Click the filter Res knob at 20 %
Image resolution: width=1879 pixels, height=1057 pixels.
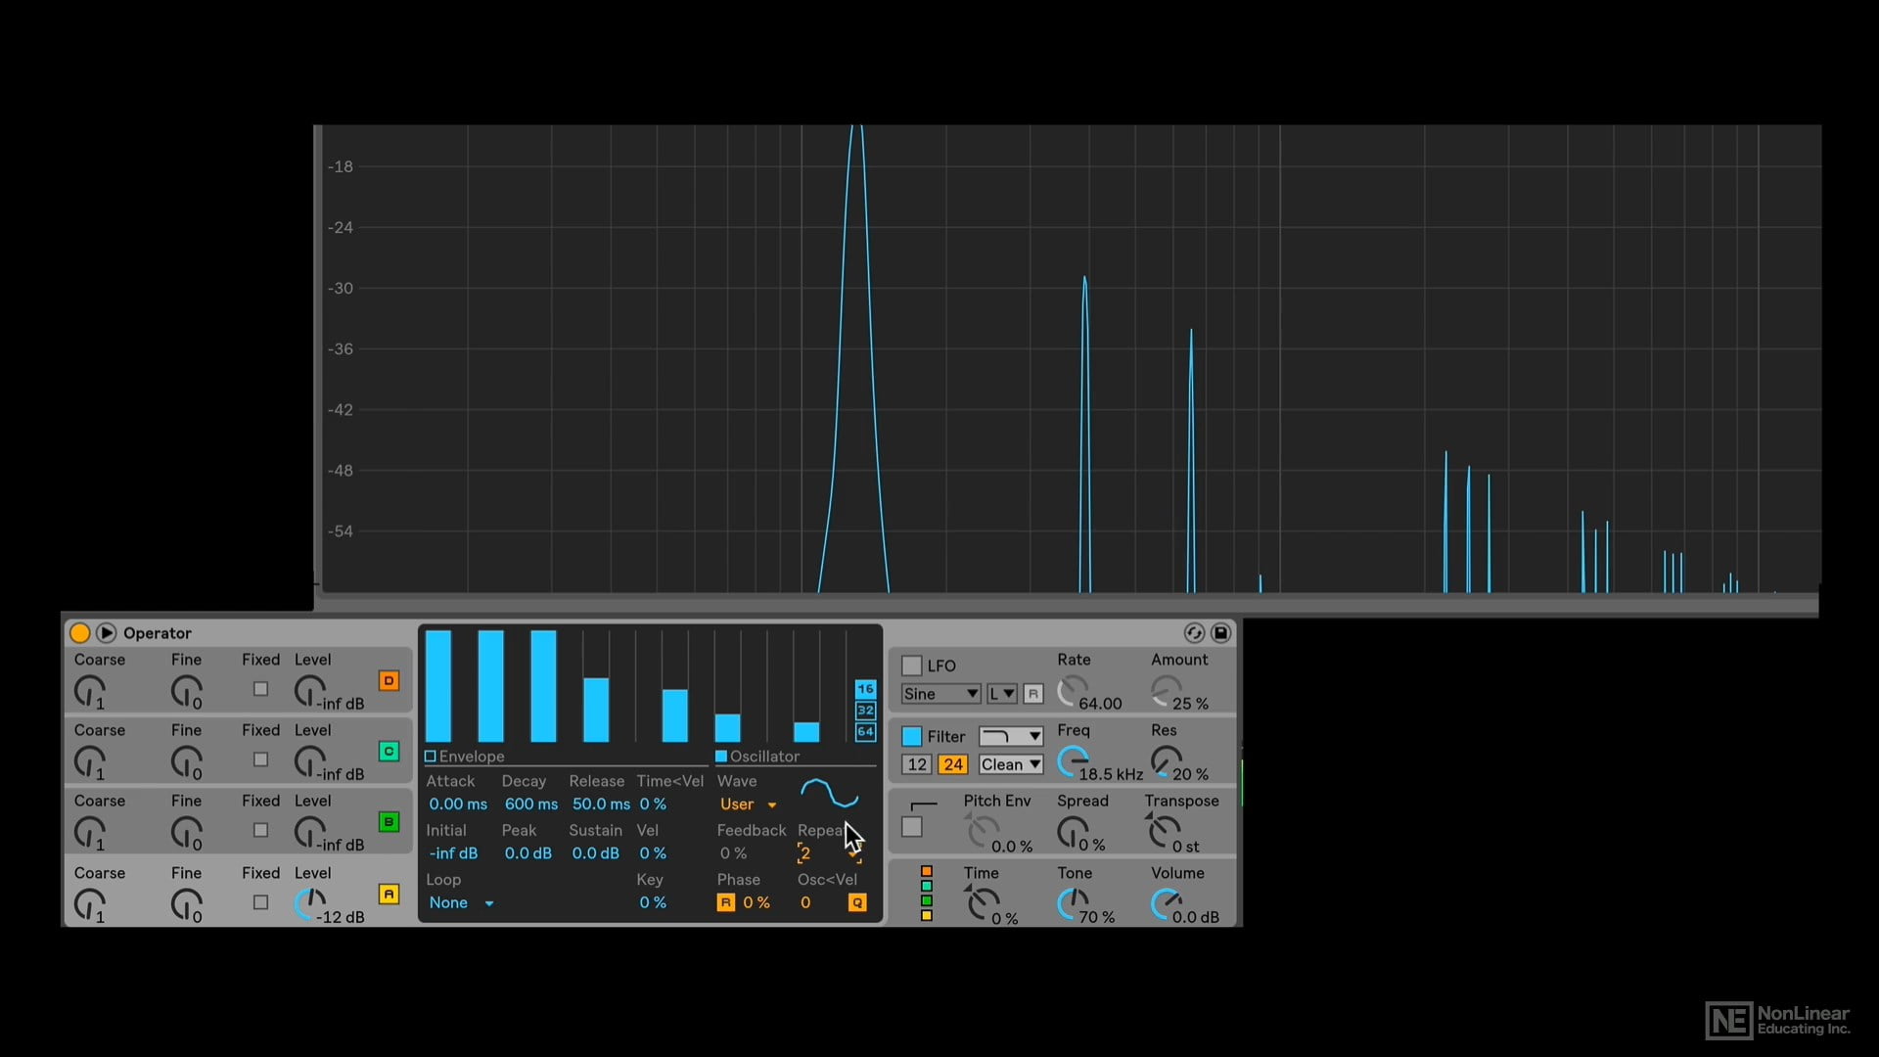click(1166, 761)
